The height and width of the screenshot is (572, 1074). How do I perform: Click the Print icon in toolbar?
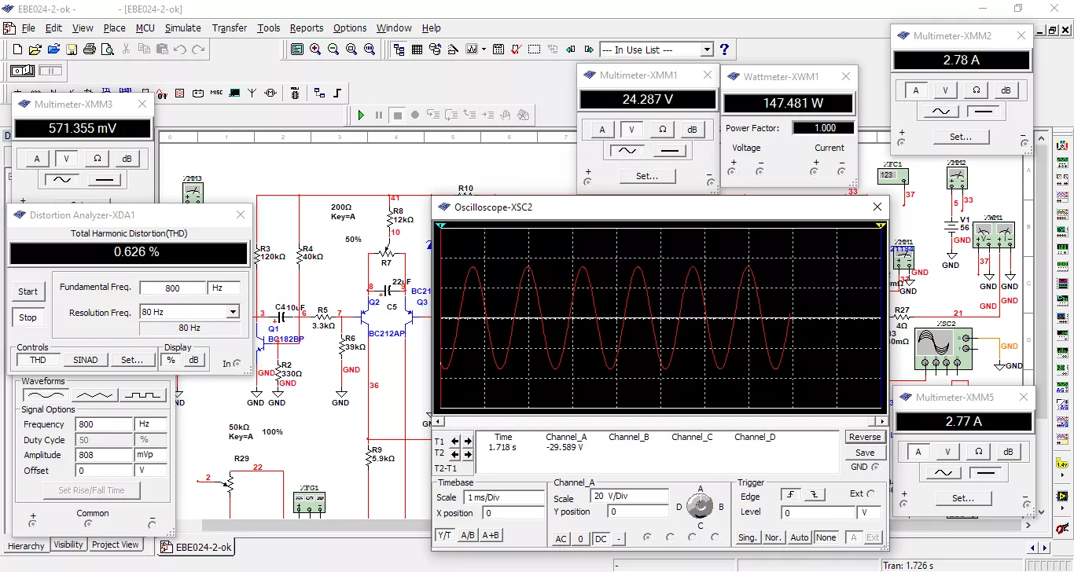point(90,49)
